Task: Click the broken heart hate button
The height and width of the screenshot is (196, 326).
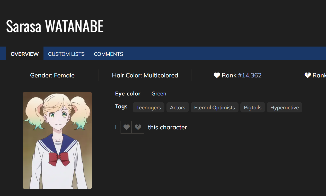Action: [x=138, y=127]
